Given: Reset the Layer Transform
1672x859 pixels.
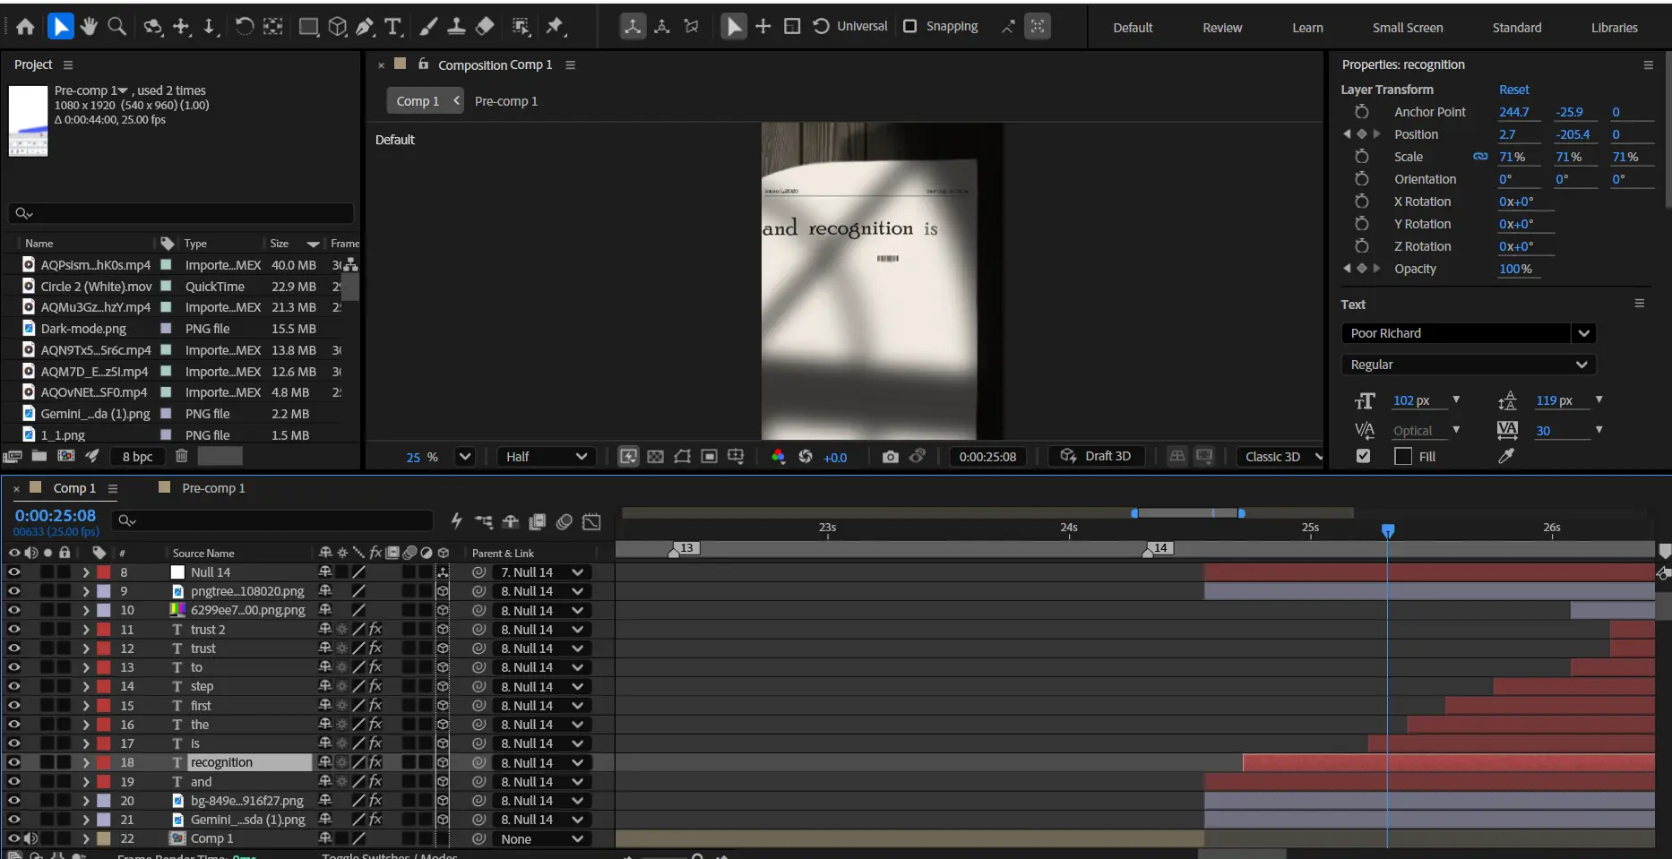Looking at the screenshot, I should [x=1513, y=90].
